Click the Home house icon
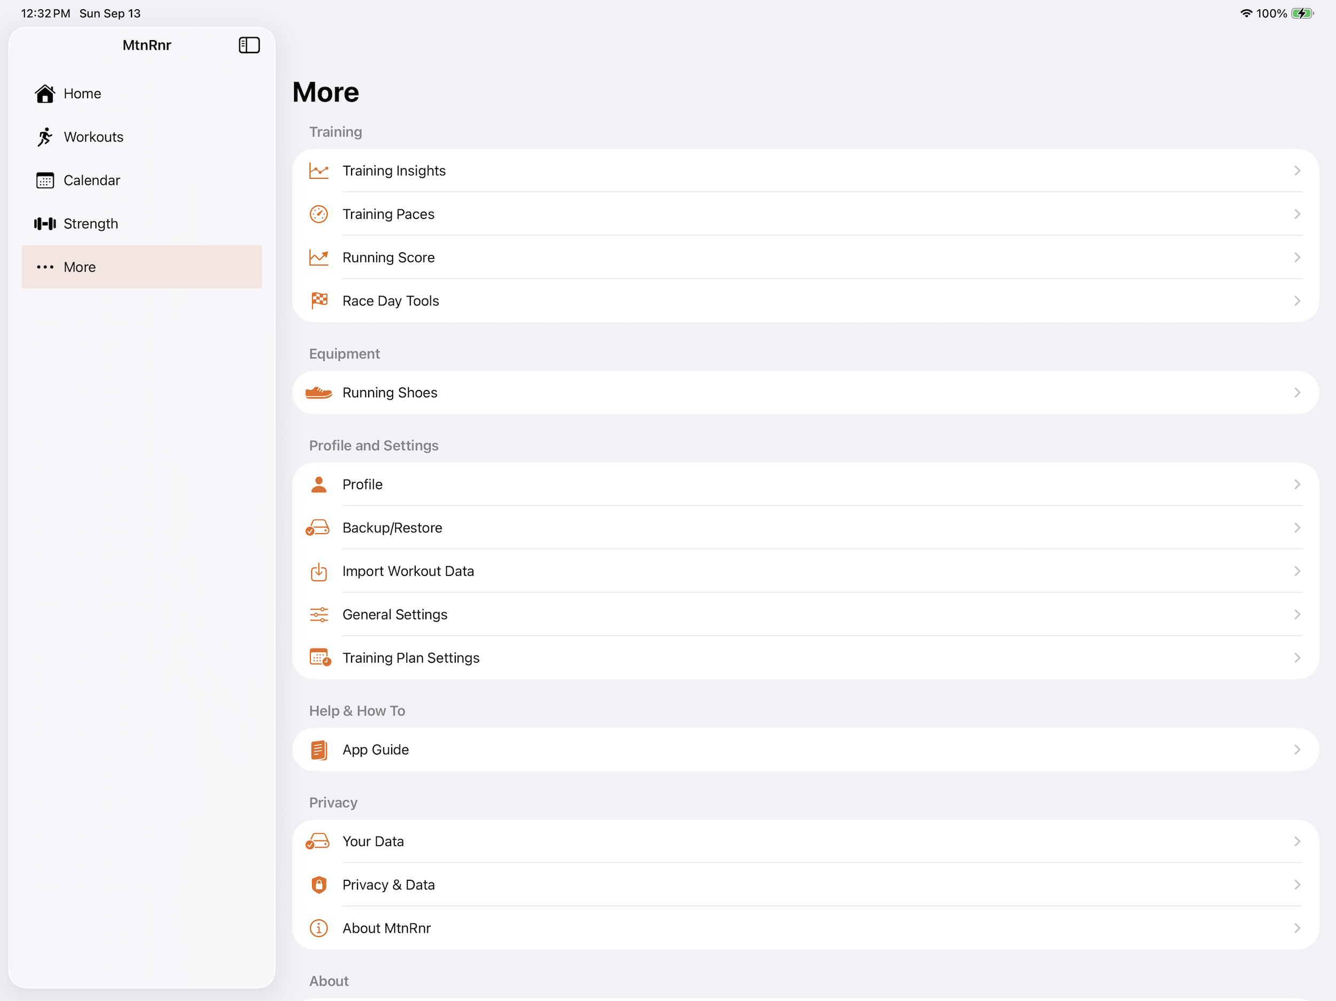1336x1001 pixels. [45, 93]
